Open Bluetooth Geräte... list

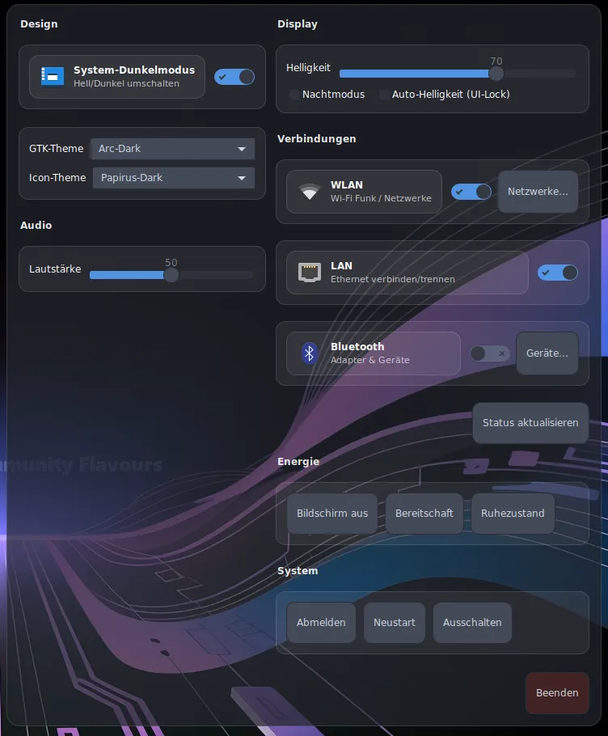[x=547, y=353]
